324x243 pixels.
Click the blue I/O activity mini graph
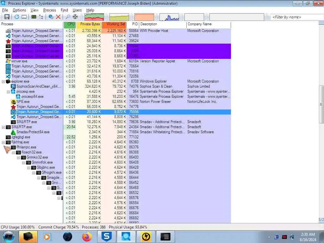(x=169, y=17)
